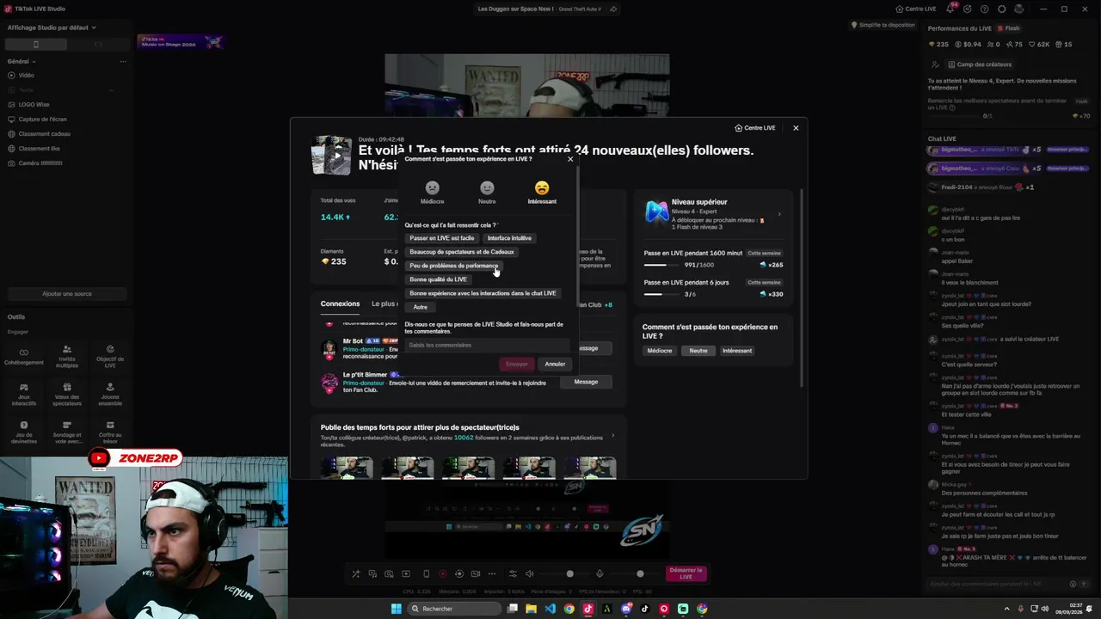Toggle 'Peu de problèmes de performance' chip
This screenshot has width=1101, height=619.
[453, 266]
